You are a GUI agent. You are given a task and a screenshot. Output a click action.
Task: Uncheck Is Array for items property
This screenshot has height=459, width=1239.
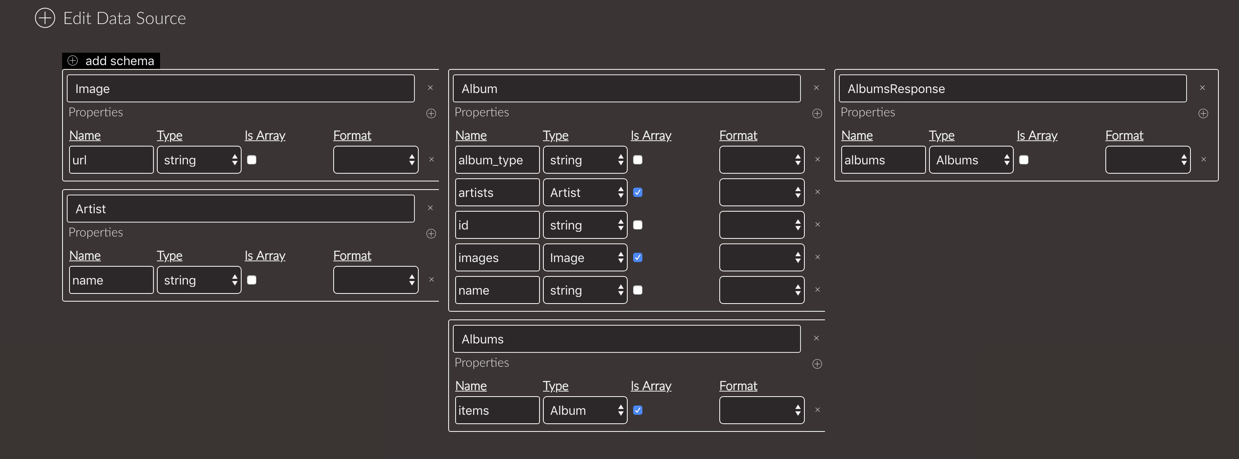[638, 411]
